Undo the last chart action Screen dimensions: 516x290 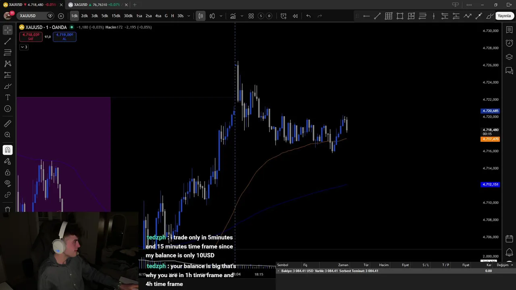[x=308, y=16]
